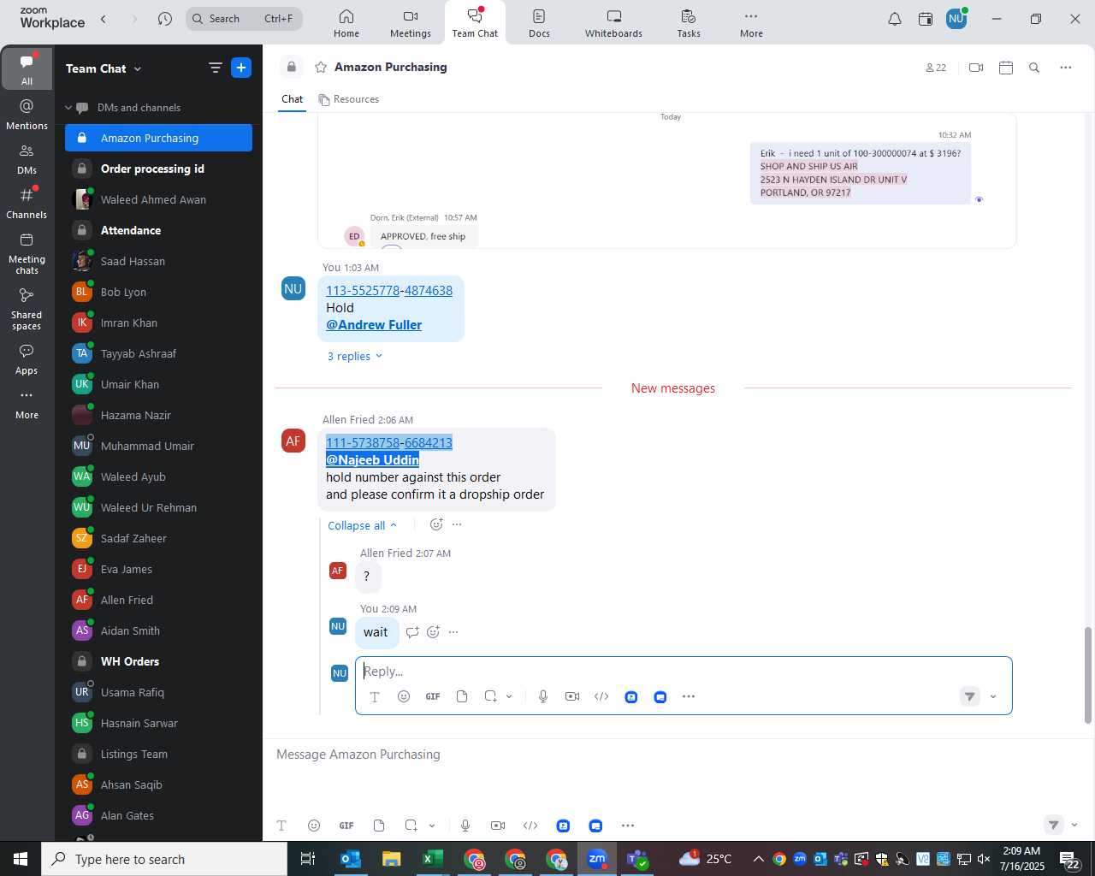The width and height of the screenshot is (1095, 876).
Task: Star the Amazon Purchasing channel
Action: pyautogui.click(x=321, y=67)
